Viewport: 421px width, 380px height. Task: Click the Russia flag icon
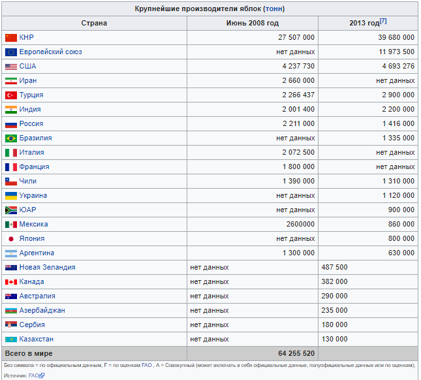coord(11,124)
